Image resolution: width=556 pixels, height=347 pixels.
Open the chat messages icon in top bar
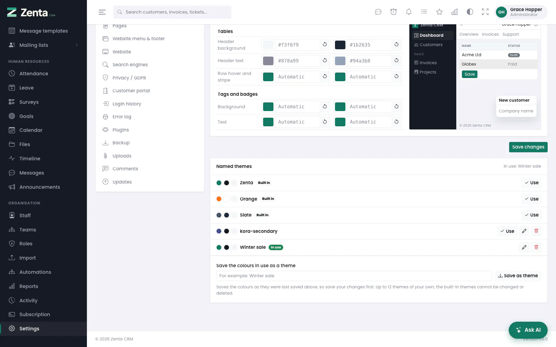(378, 12)
